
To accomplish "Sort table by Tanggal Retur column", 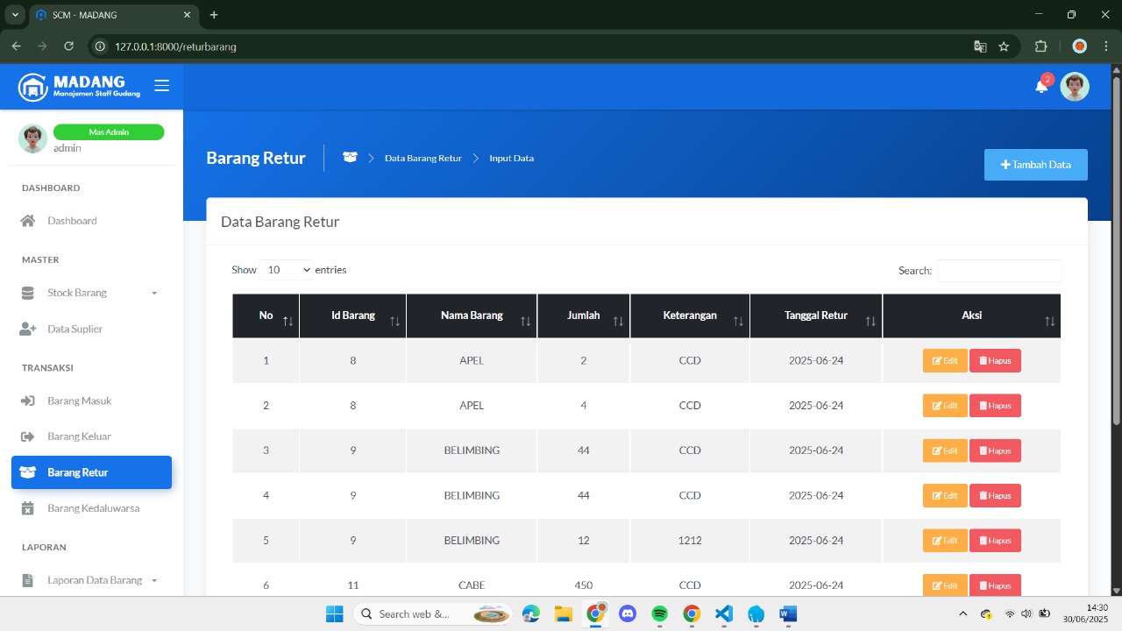I will pos(815,315).
